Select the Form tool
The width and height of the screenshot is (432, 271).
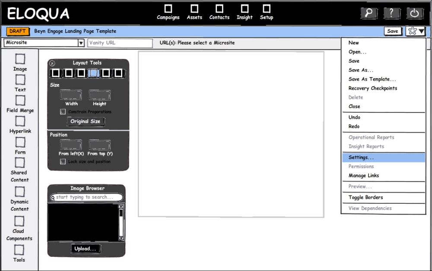tap(20, 142)
